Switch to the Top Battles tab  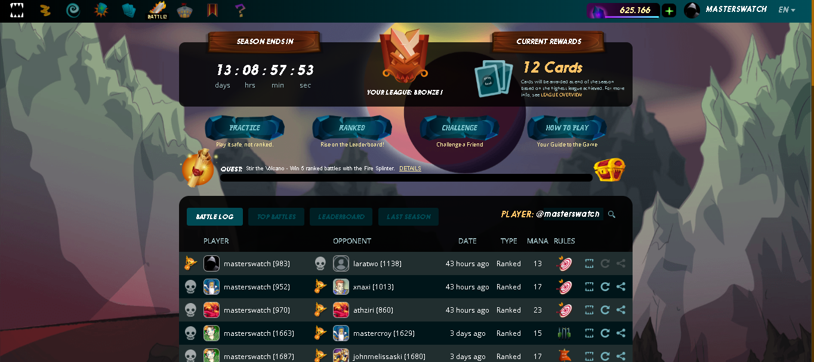point(276,217)
